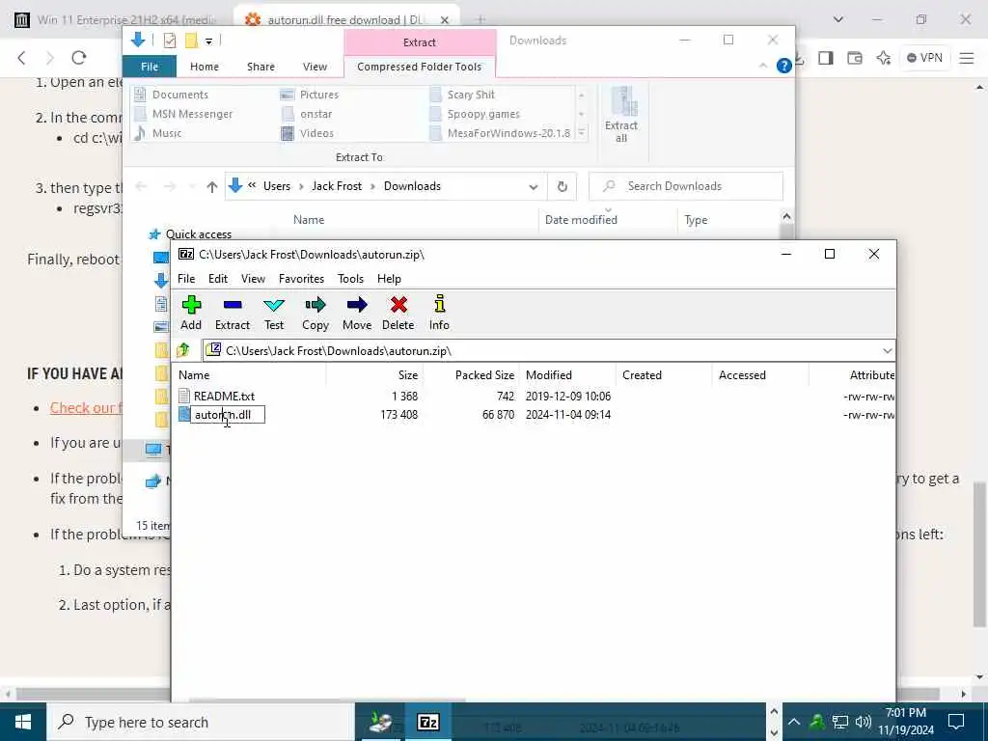Open the 7-Zip File menu
The width and height of the screenshot is (988, 741).
coord(186,279)
